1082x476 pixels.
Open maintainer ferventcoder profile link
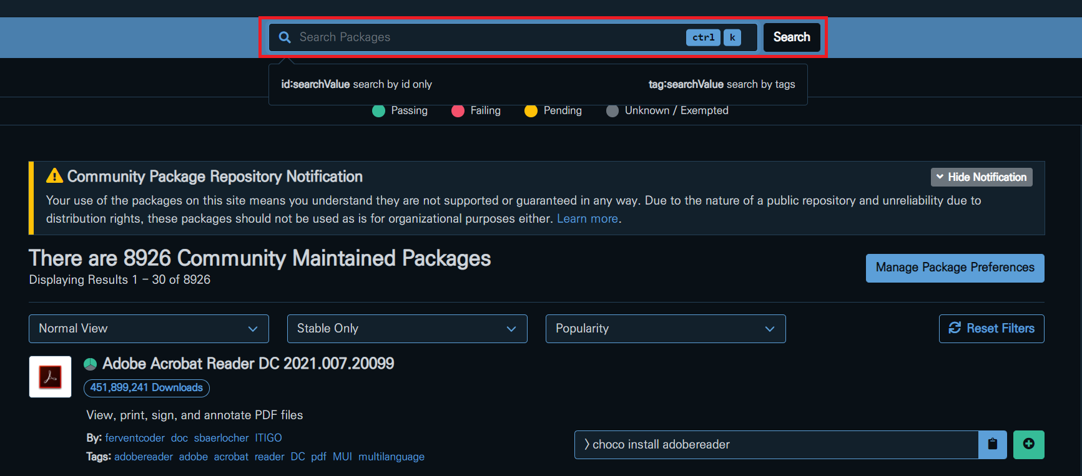(135, 438)
